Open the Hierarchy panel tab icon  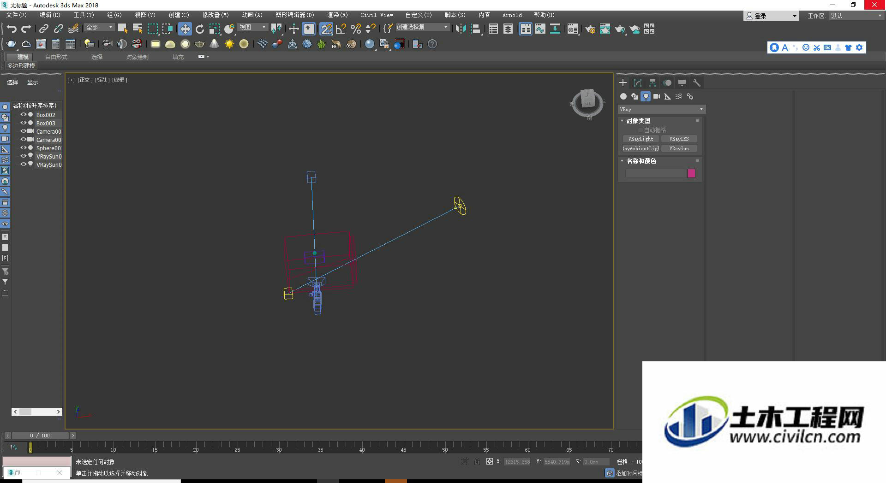pyautogui.click(x=653, y=82)
